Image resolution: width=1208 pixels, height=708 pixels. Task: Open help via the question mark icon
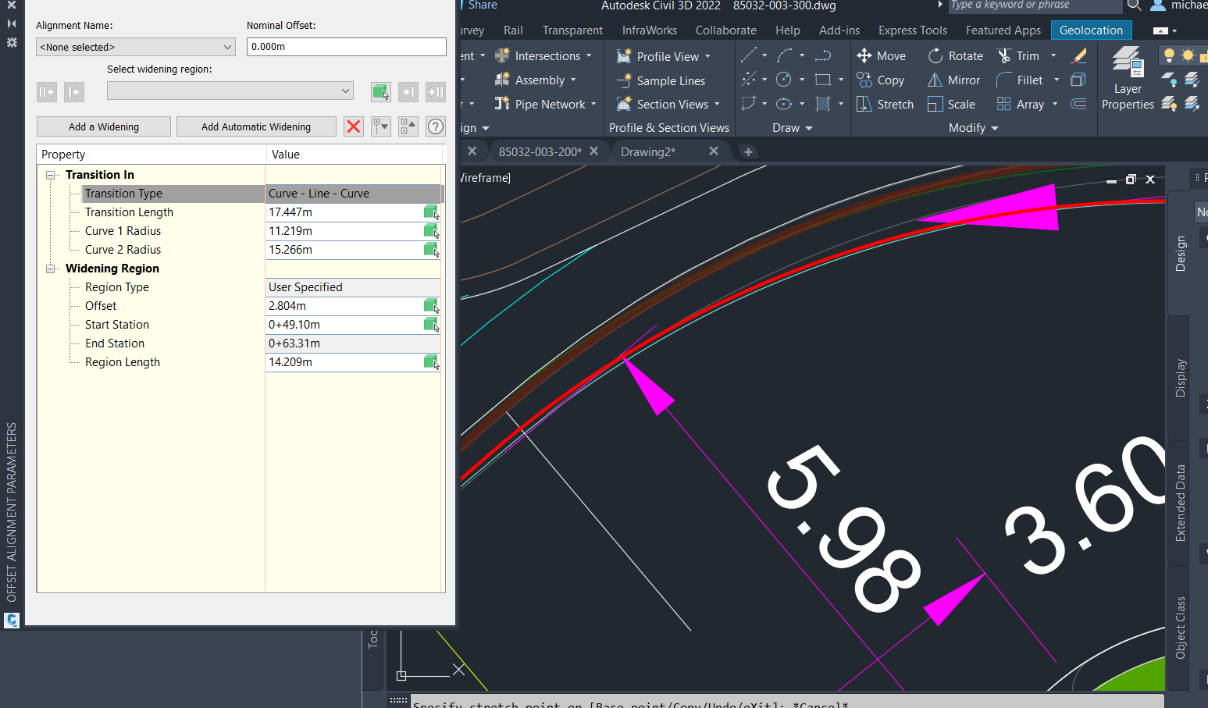tap(435, 126)
